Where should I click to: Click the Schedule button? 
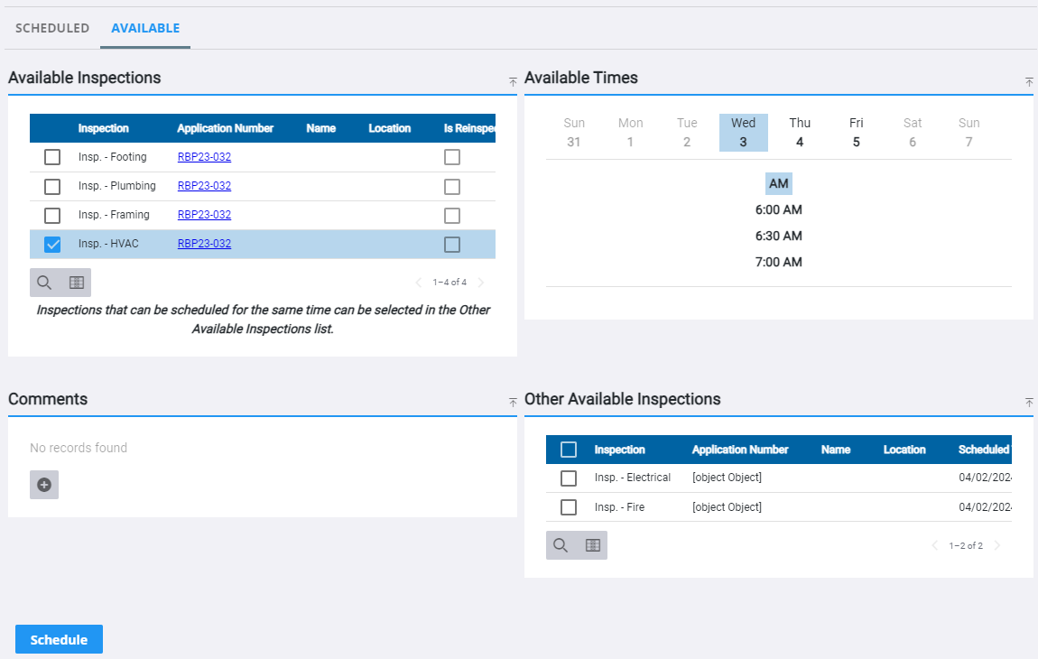[x=58, y=638]
